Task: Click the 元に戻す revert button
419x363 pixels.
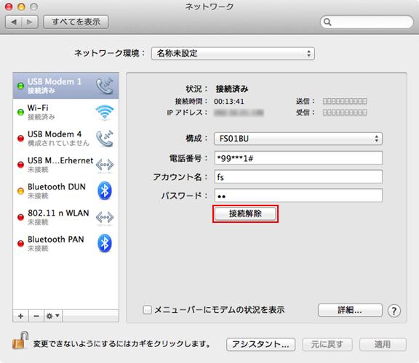Action: (327, 344)
